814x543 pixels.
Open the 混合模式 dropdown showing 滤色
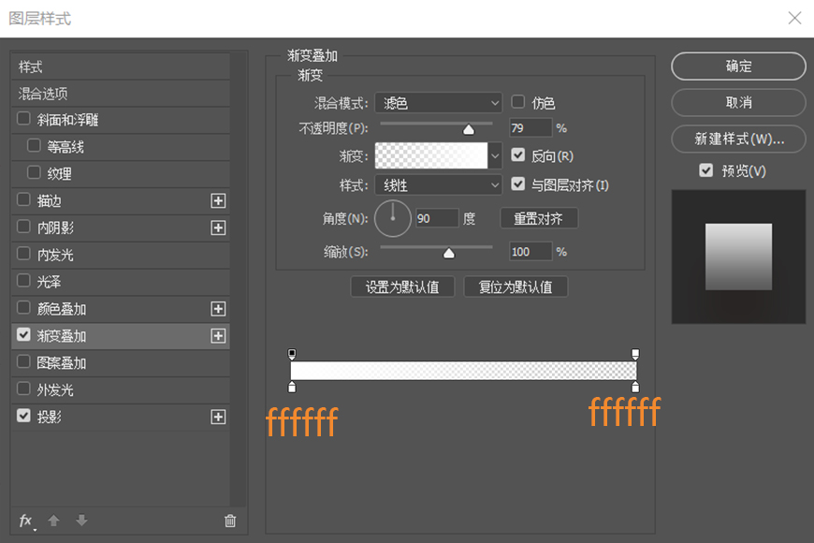[438, 102]
